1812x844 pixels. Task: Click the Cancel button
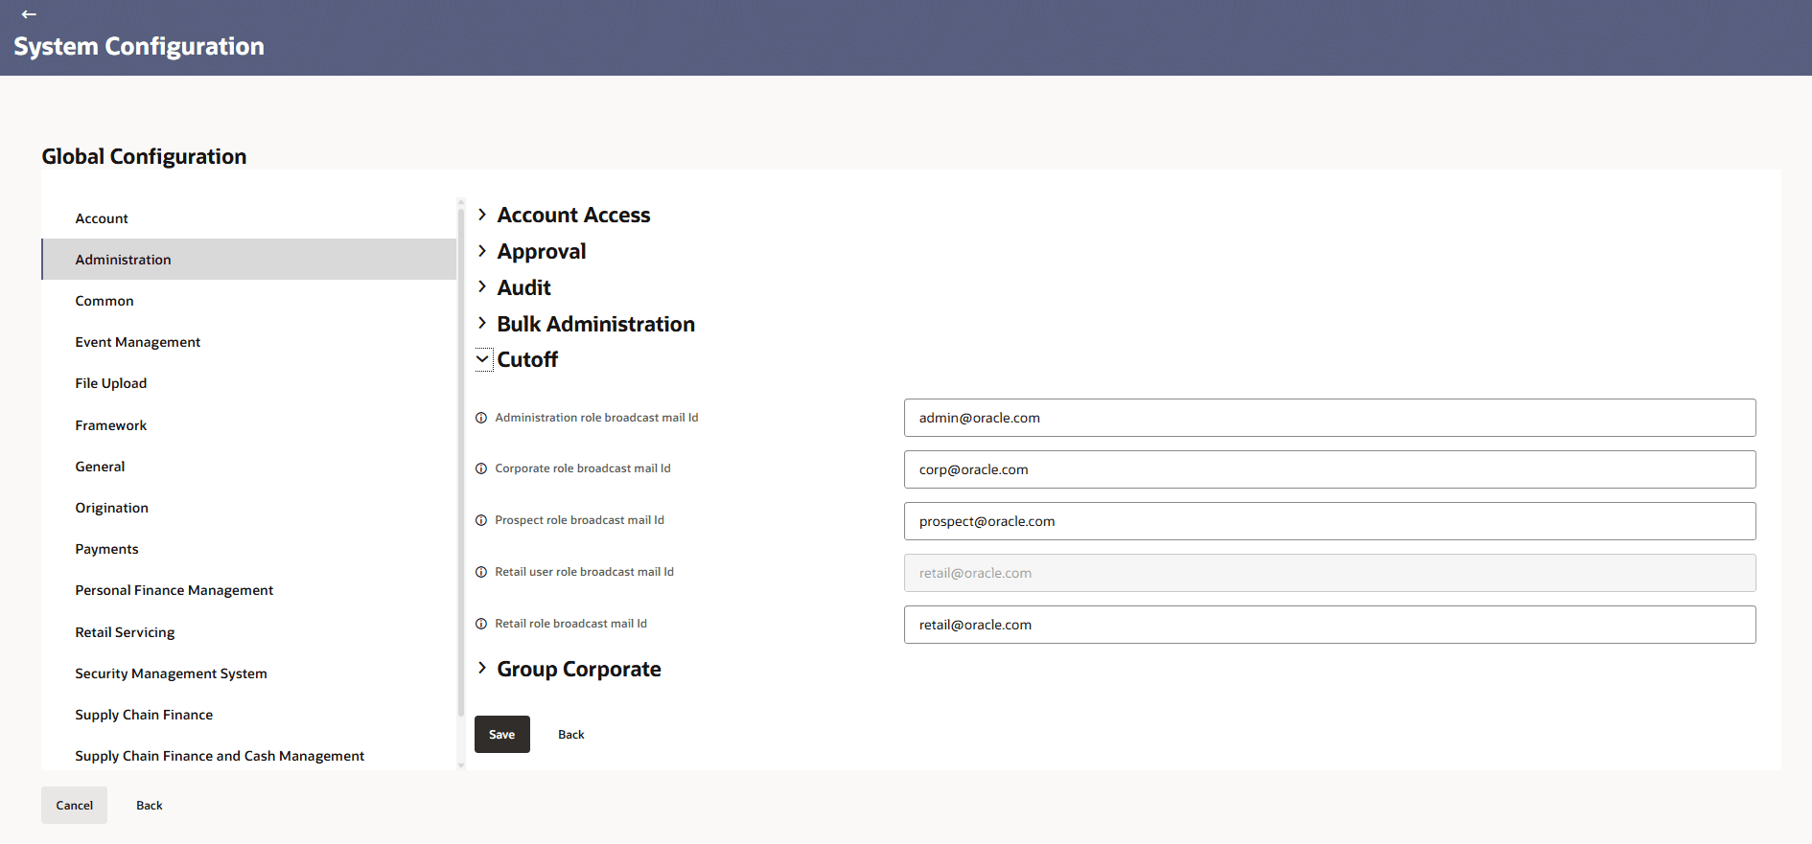[74, 806]
